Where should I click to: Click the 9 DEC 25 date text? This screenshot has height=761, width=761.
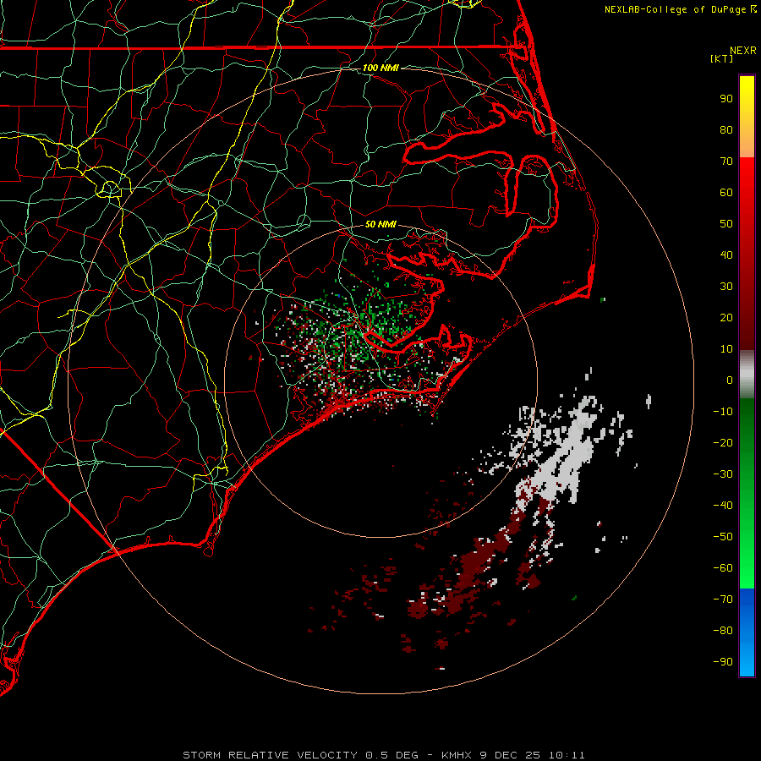pos(511,755)
